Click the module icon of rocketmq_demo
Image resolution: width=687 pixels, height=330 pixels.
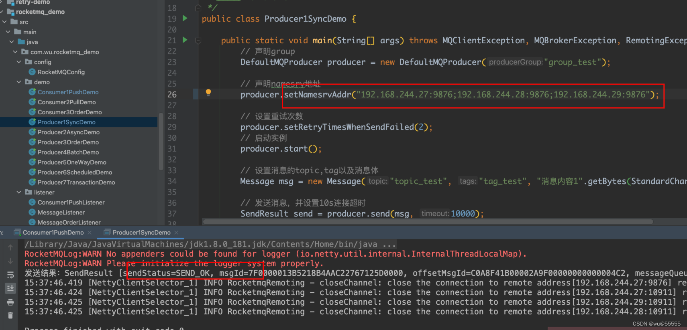coord(10,12)
